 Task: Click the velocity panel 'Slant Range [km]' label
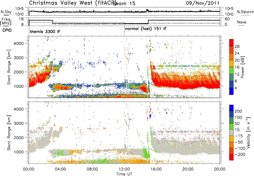(x=9, y=132)
